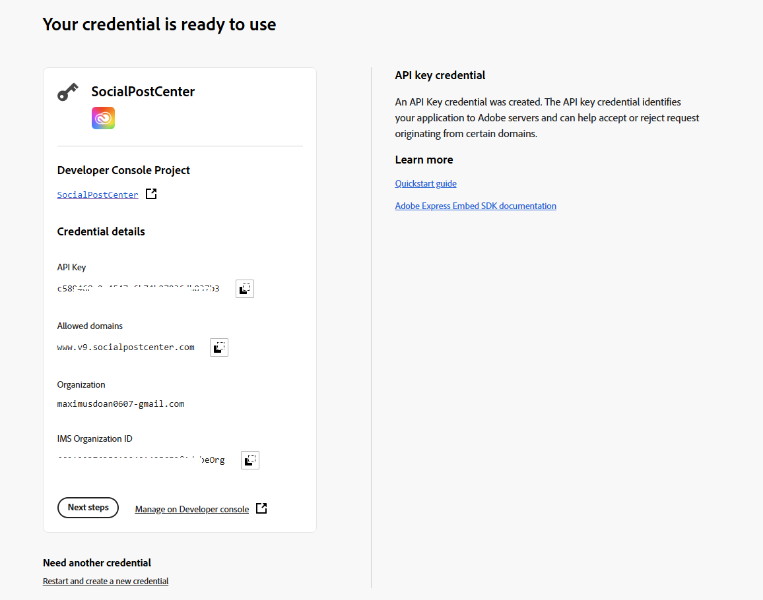Click the SocialPostCenter card title

(143, 92)
